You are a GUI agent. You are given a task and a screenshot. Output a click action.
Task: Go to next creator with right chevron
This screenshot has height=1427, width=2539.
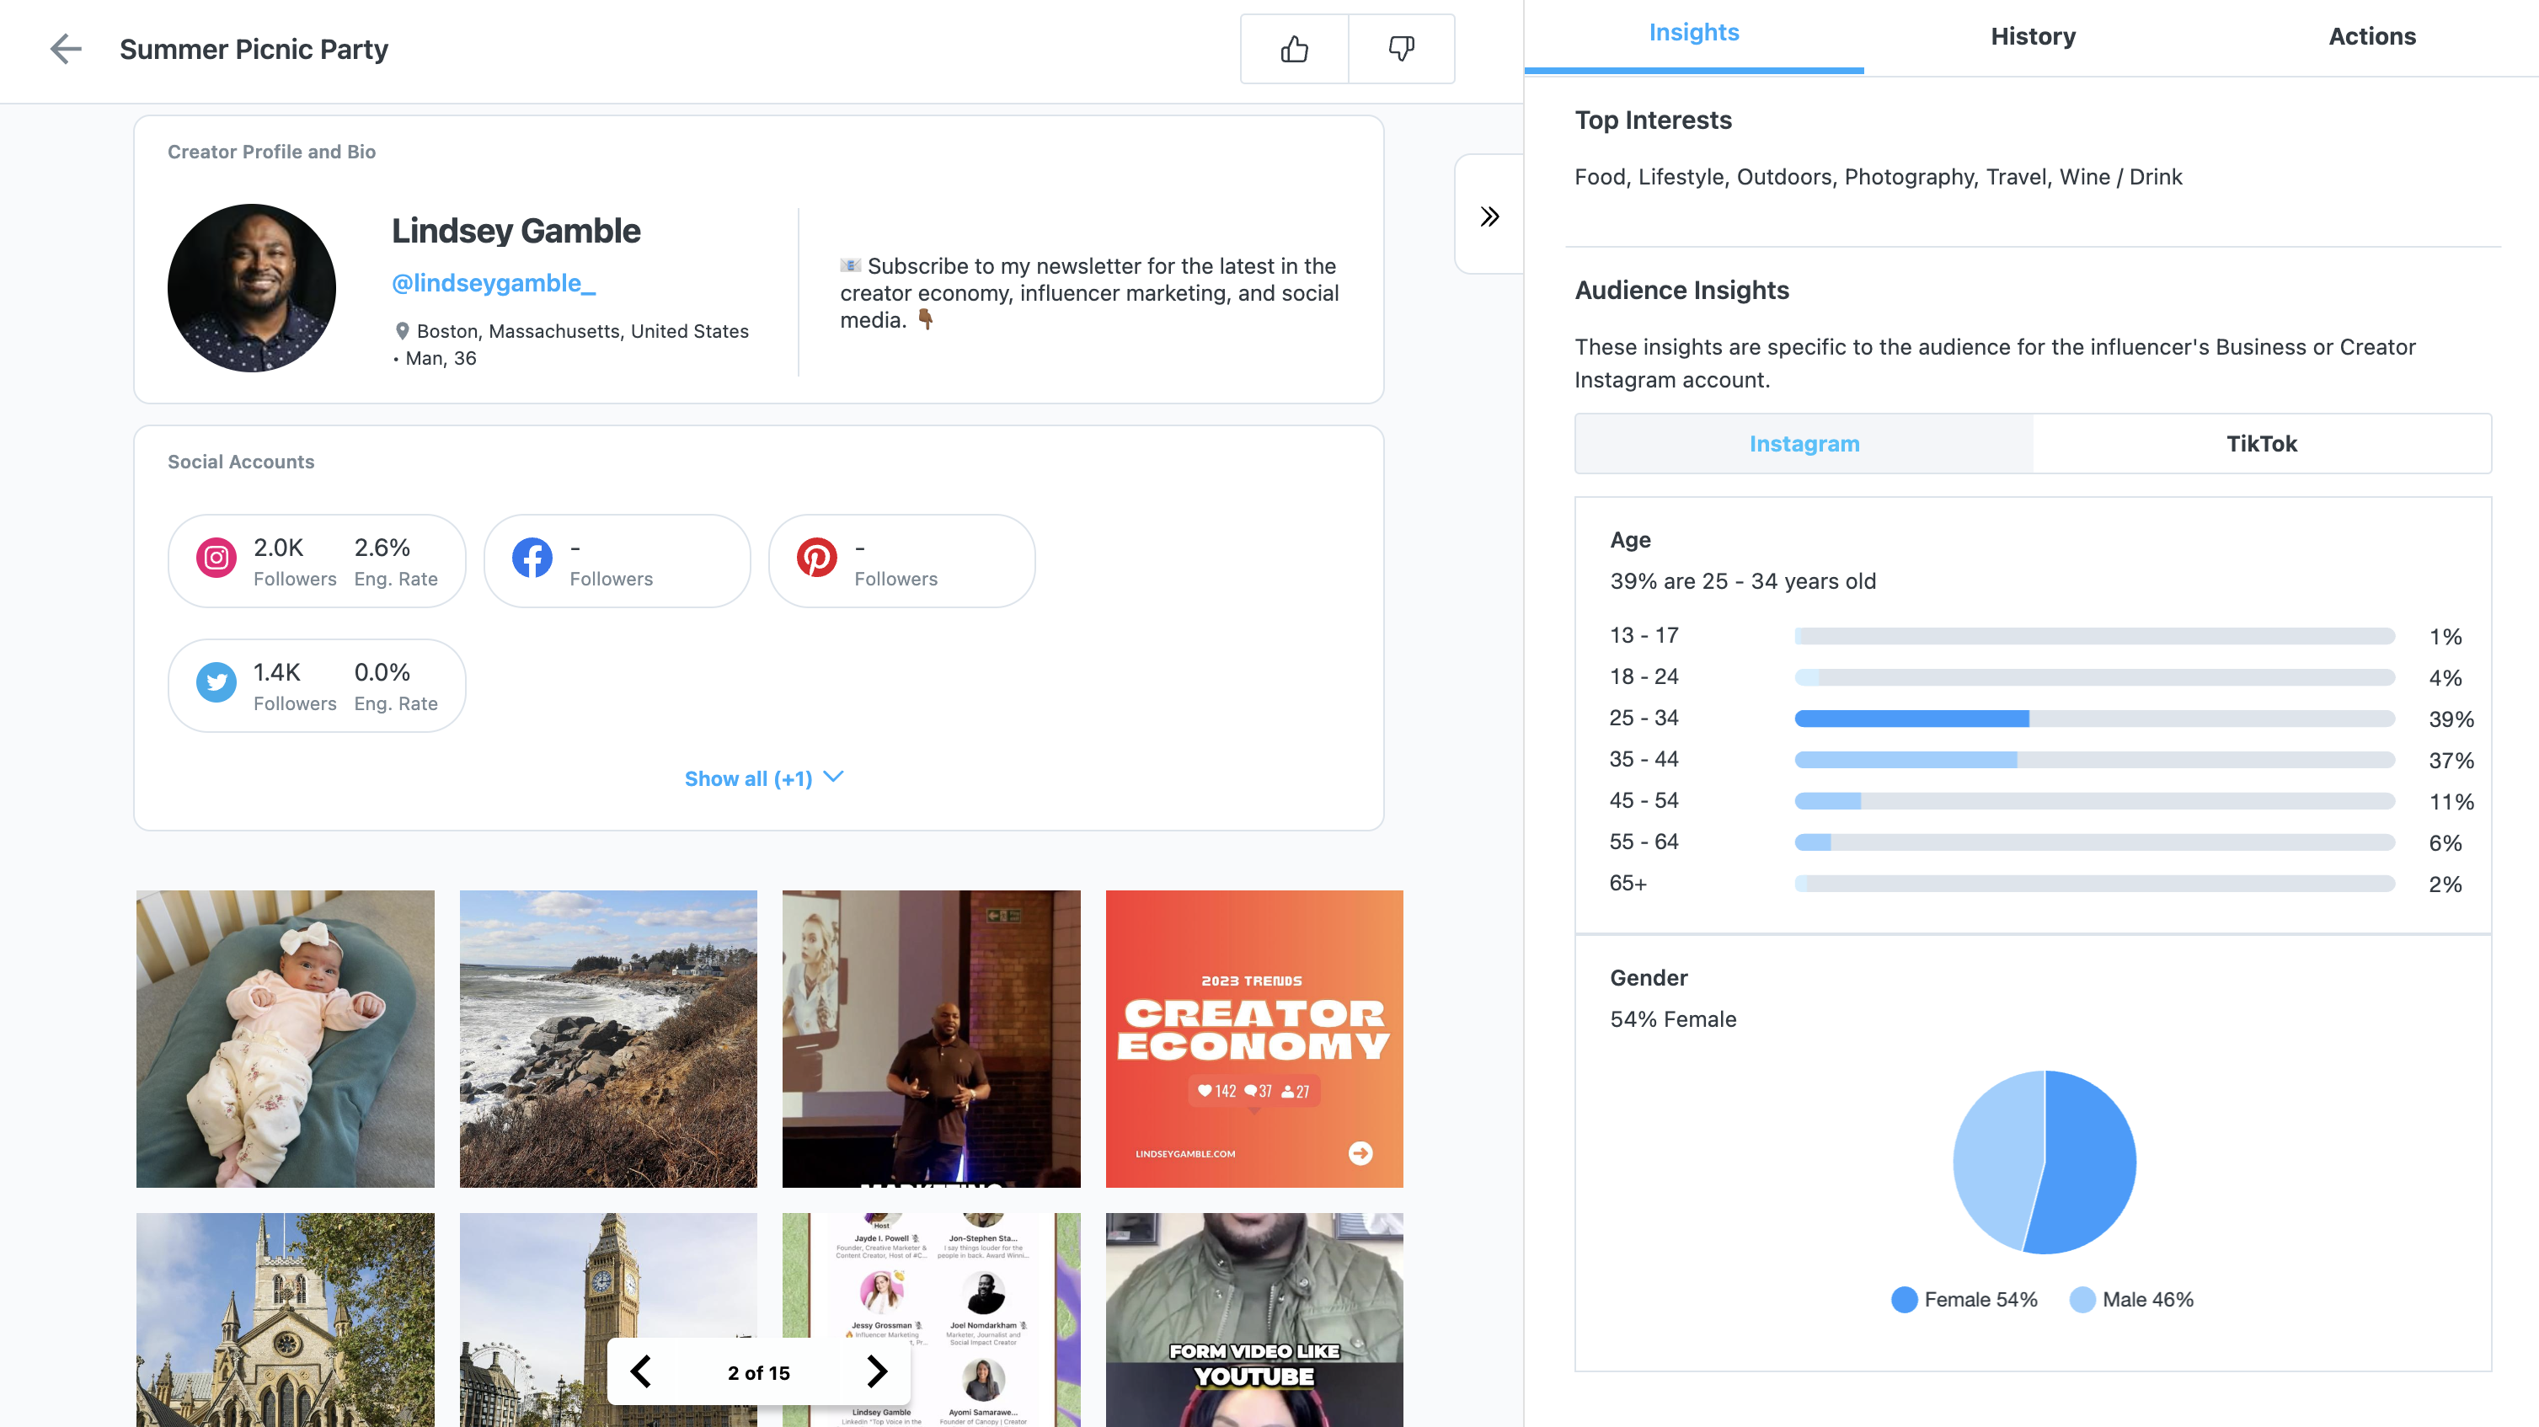click(877, 1371)
